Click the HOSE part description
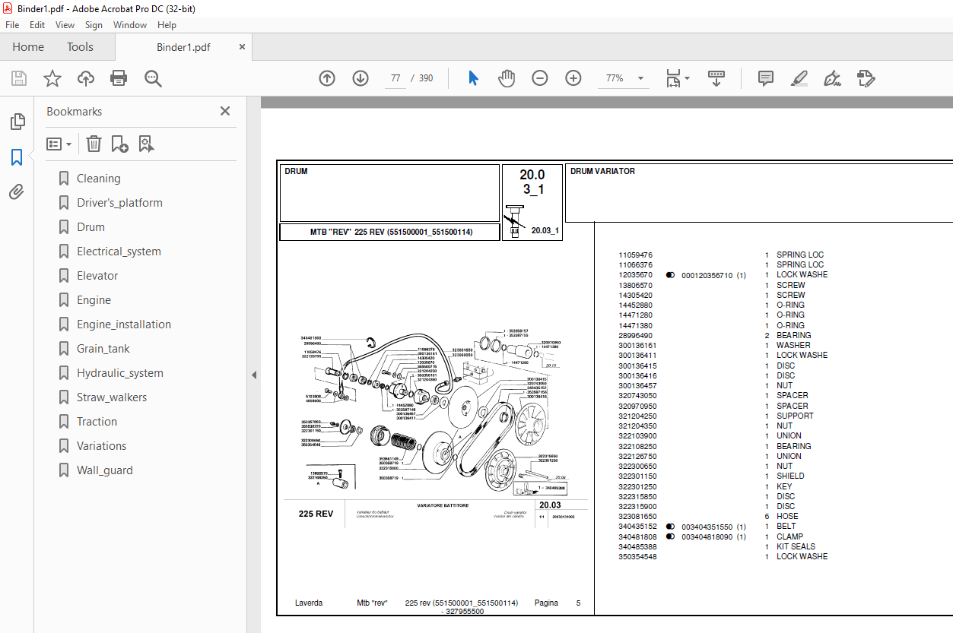The image size is (953, 633). 787,517
